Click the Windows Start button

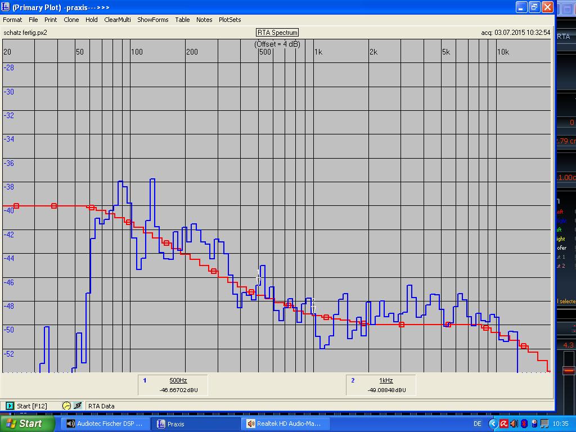pos(28,424)
